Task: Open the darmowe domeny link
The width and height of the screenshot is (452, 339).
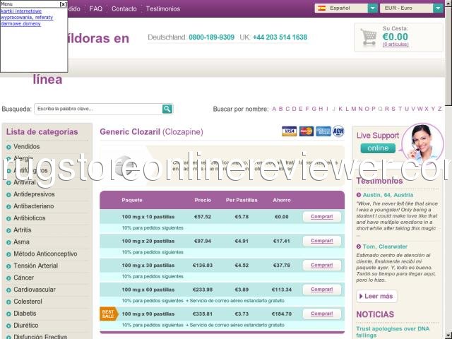Action: coord(20,23)
